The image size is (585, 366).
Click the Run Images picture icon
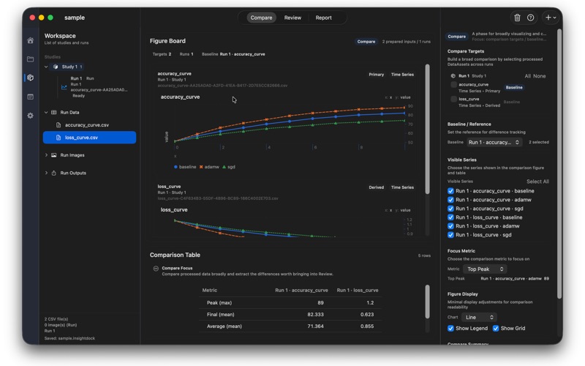click(x=53, y=155)
